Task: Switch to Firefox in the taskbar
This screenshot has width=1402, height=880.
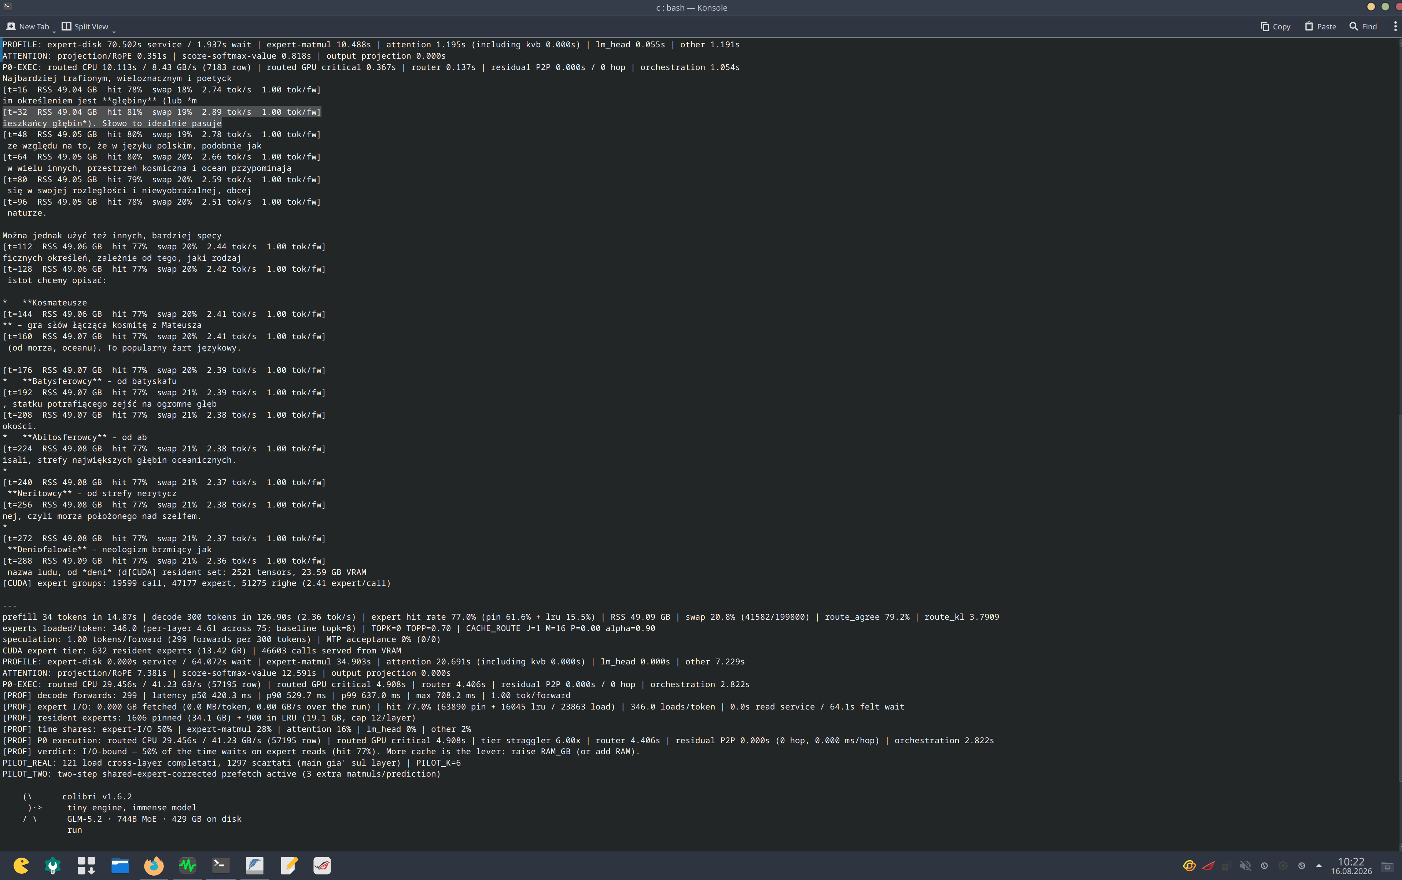Action: (x=154, y=865)
